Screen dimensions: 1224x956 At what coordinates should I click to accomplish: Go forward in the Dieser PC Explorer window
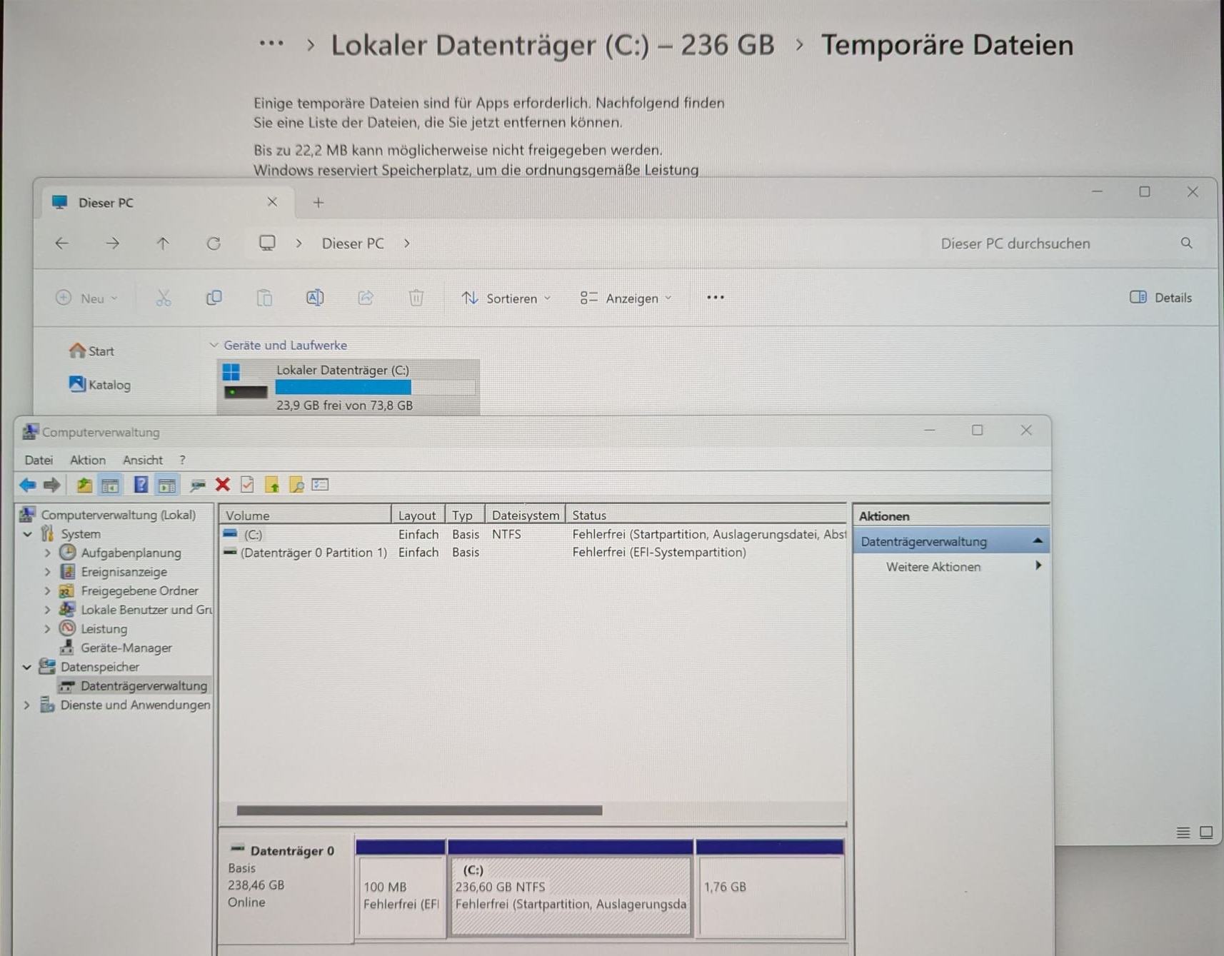[x=112, y=243]
